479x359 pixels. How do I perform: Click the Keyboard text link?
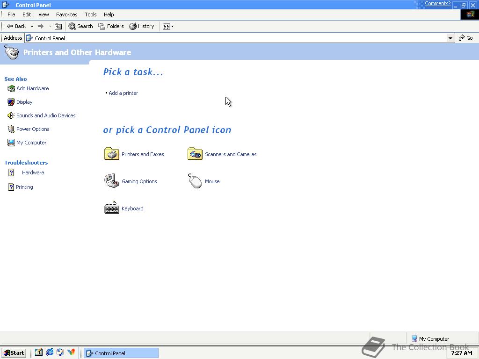(x=132, y=208)
